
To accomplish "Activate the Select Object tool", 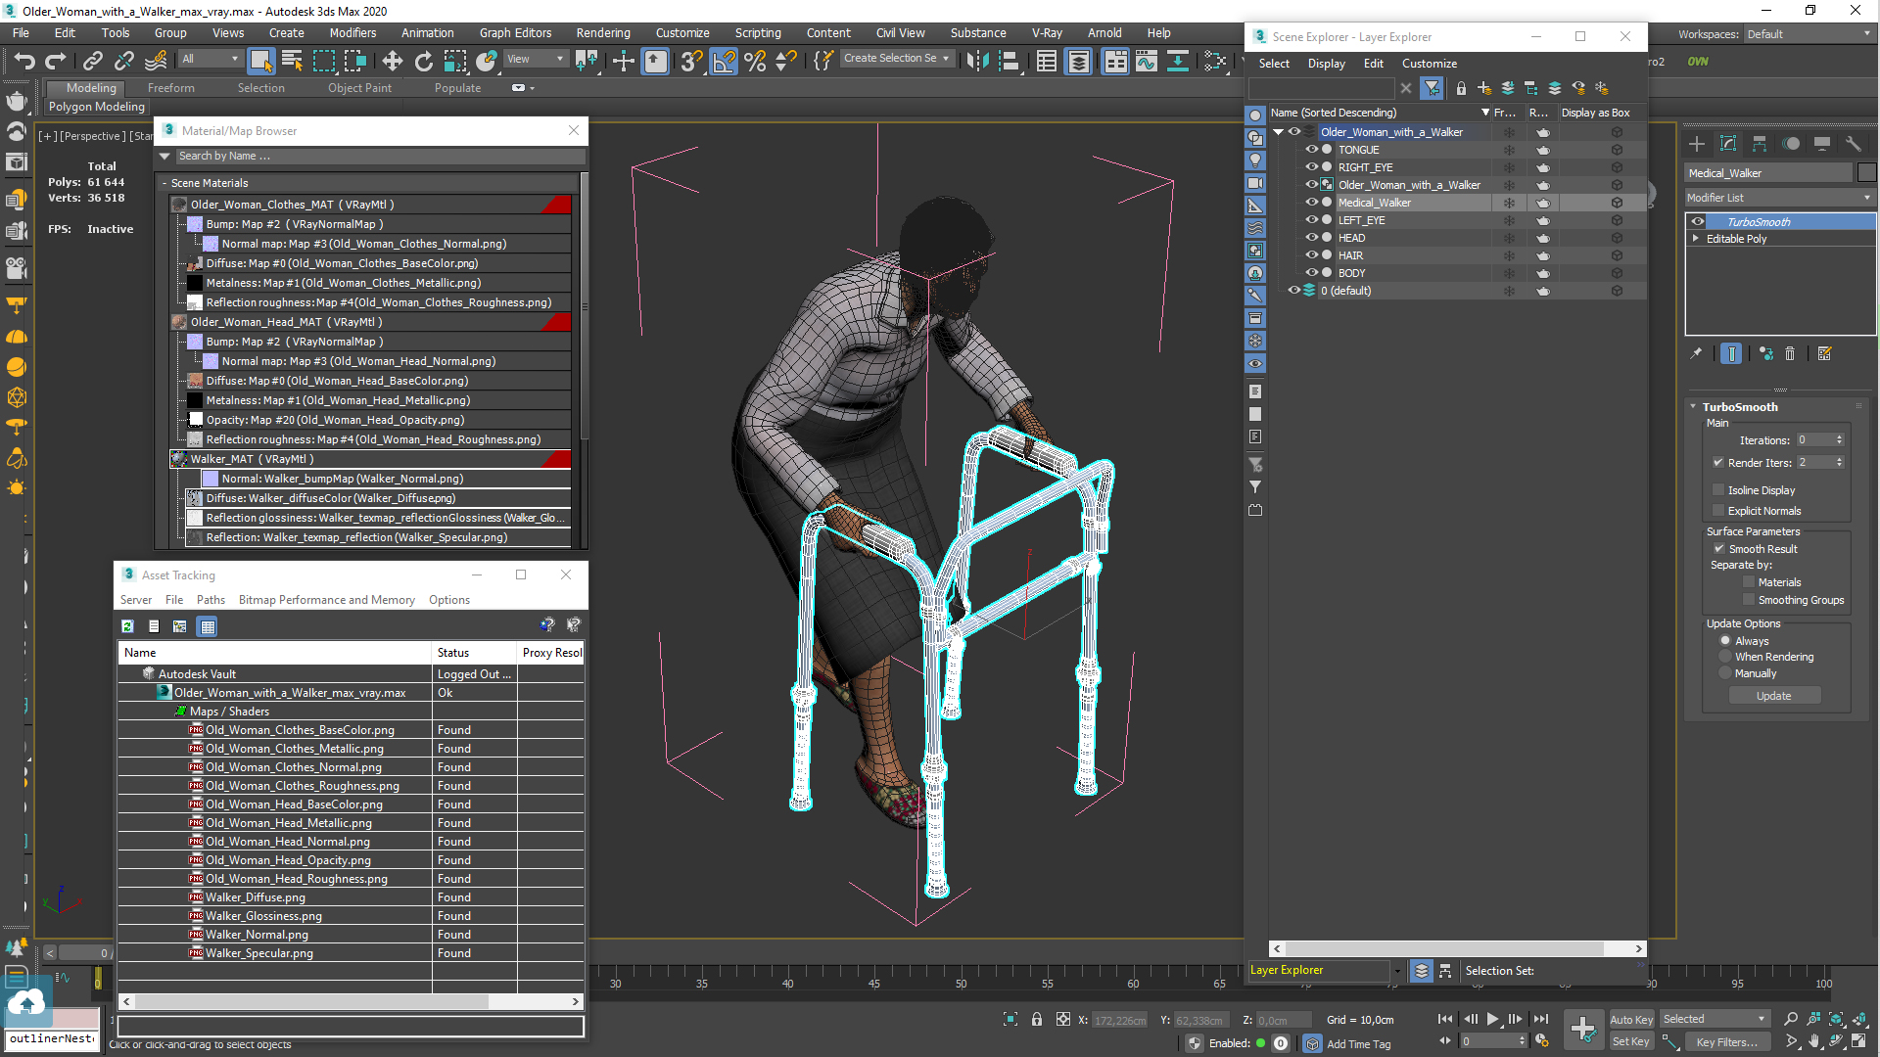I will pyautogui.click(x=260, y=61).
